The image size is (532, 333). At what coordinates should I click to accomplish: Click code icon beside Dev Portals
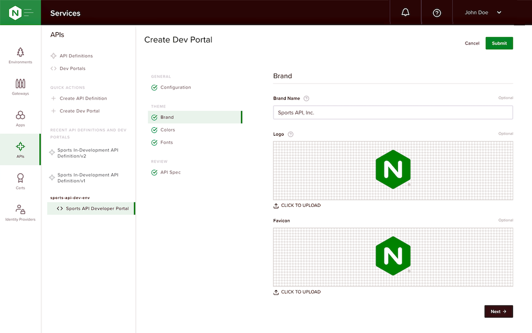54,69
